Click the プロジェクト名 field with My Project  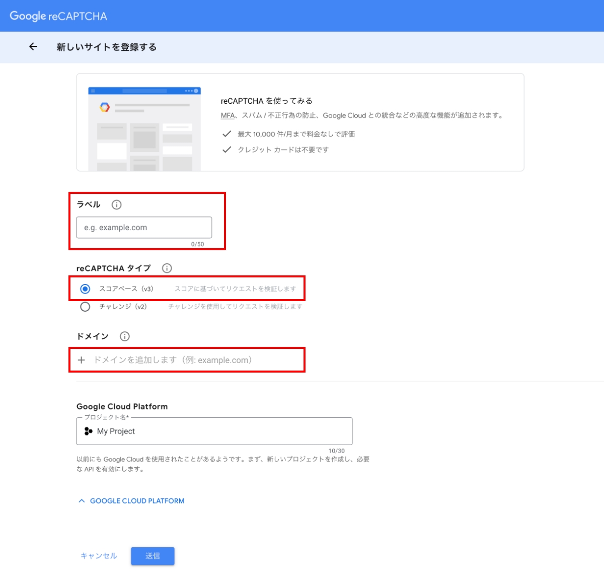[214, 431]
